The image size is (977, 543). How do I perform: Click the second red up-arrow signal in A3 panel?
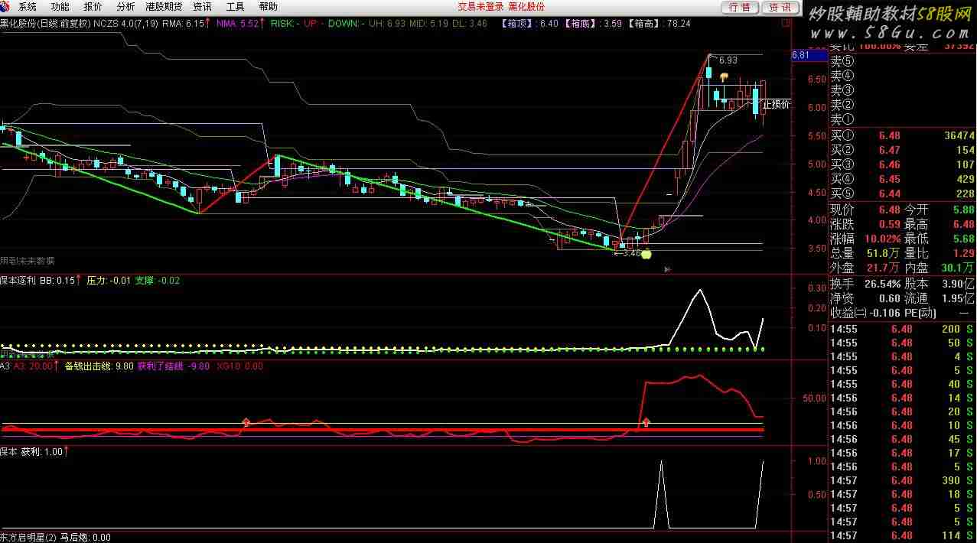646,421
